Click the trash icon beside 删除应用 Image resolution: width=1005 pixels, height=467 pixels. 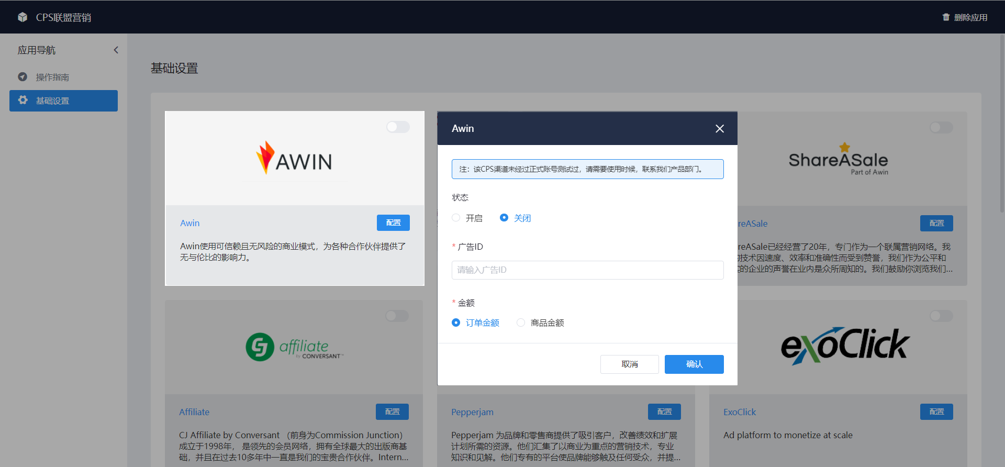[946, 17]
